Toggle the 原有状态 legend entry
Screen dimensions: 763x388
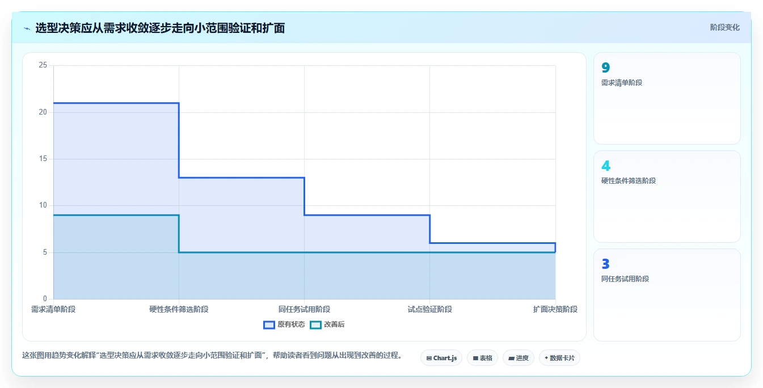point(284,324)
